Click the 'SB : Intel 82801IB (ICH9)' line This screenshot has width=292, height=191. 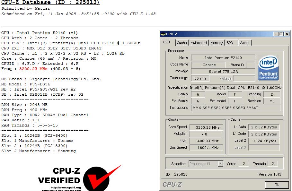pos(42,95)
